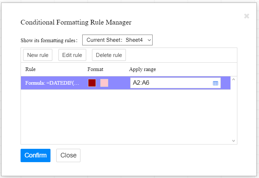Click the Format column header
This screenshot has height=178, width=259.
95,69
